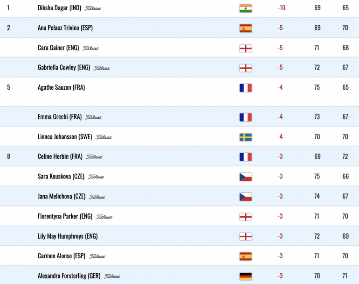The image size is (359, 284).
Task: Click Titleist logo beside Alexandra Forsterling
Action: point(112,276)
